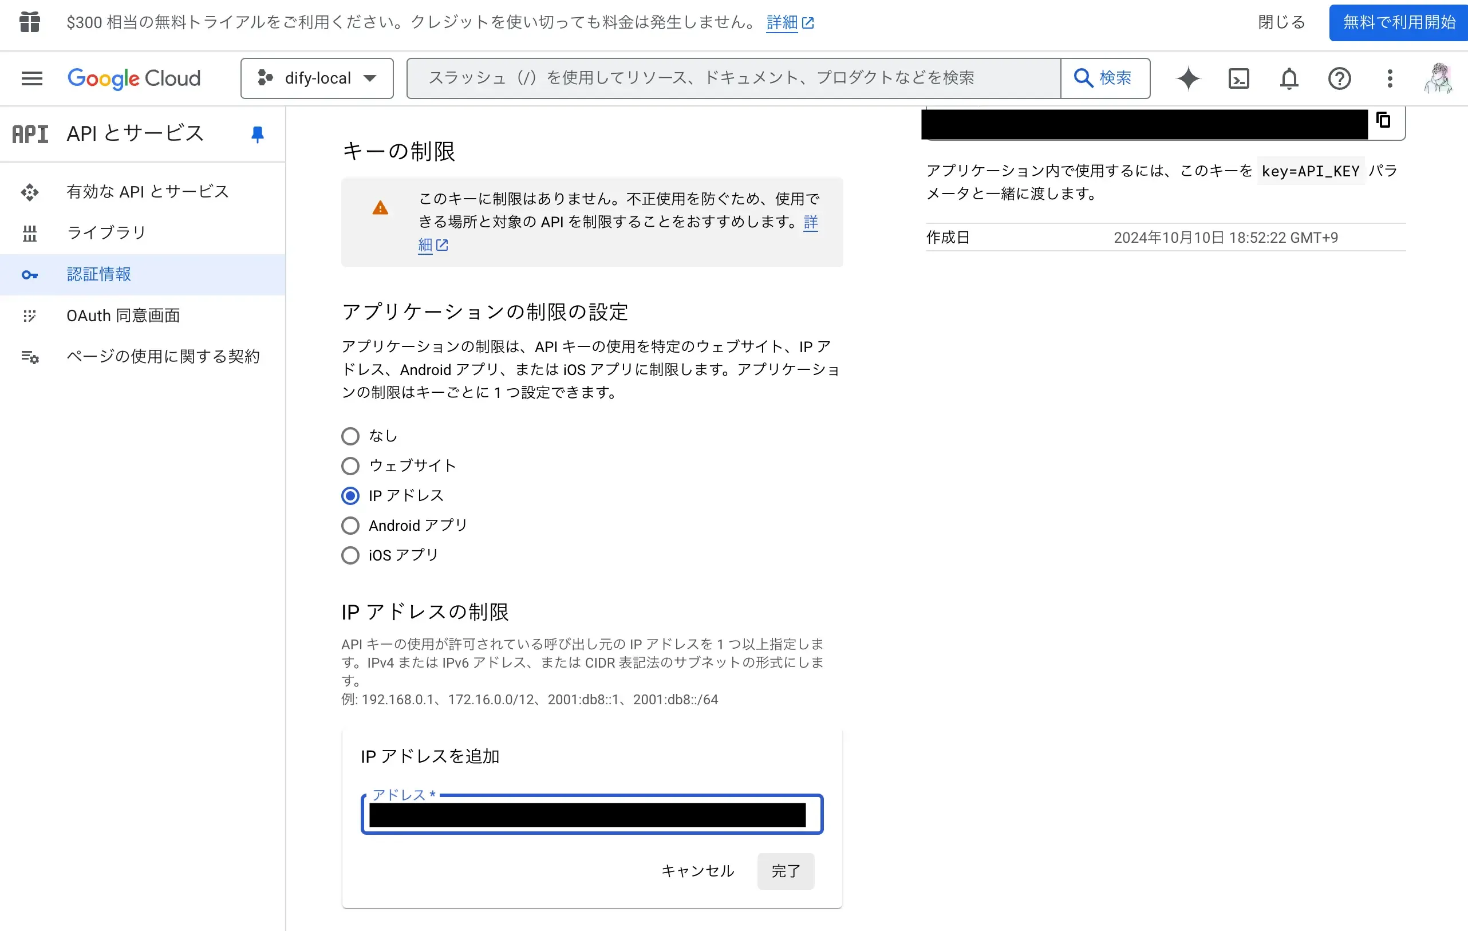Click キャンセル in the IP address form
The width and height of the screenshot is (1468, 931).
point(697,871)
